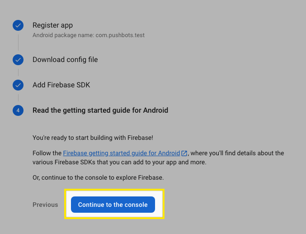Select the Add Firebase SDK checkmark icon

(18, 85)
